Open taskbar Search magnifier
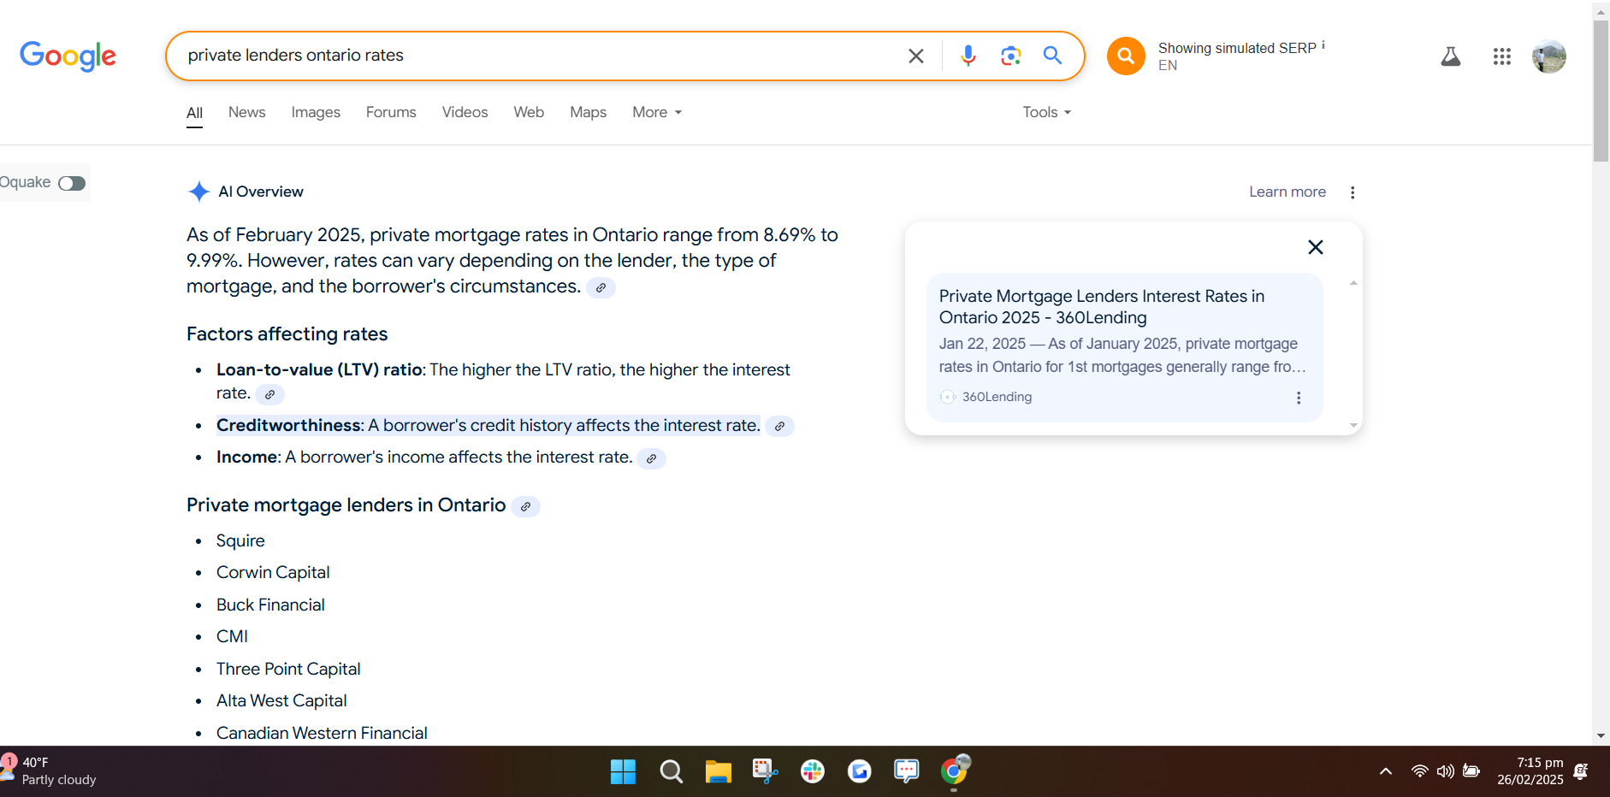 (x=672, y=771)
